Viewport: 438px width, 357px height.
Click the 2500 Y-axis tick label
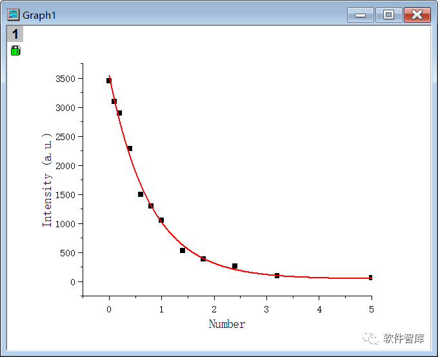point(65,137)
